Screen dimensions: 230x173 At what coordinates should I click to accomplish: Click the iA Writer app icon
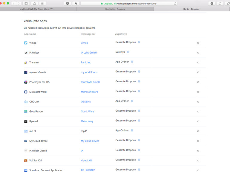click(x=26, y=53)
